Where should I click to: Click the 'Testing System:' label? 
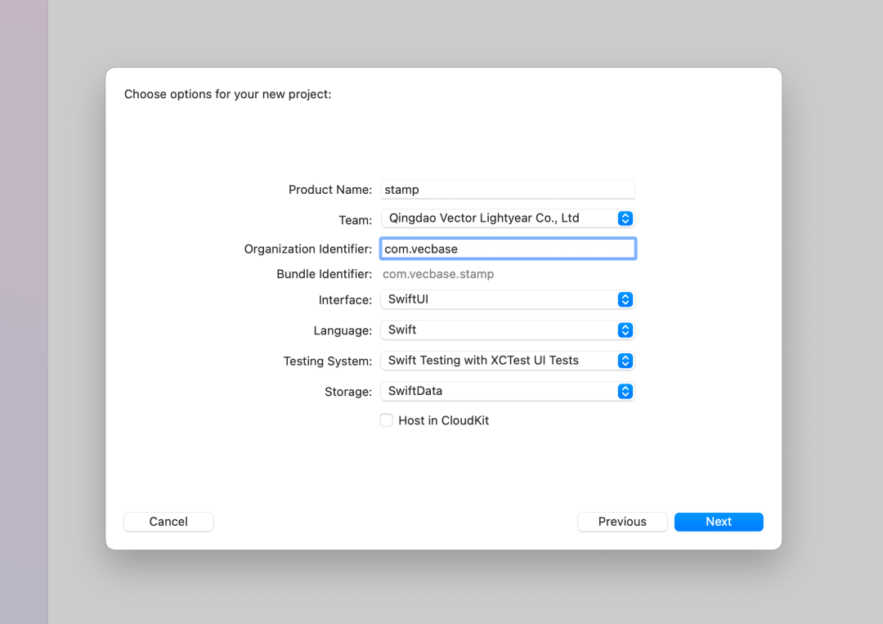click(x=328, y=361)
